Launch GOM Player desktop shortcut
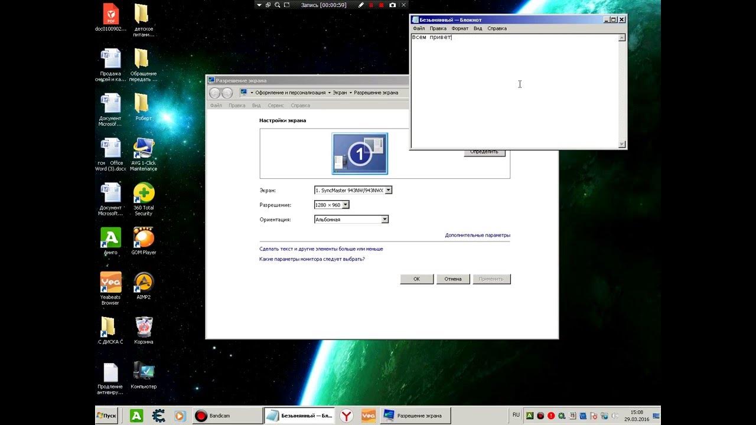Image resolution: width=756 pixels, height=425 pixels. coord(144,241)
